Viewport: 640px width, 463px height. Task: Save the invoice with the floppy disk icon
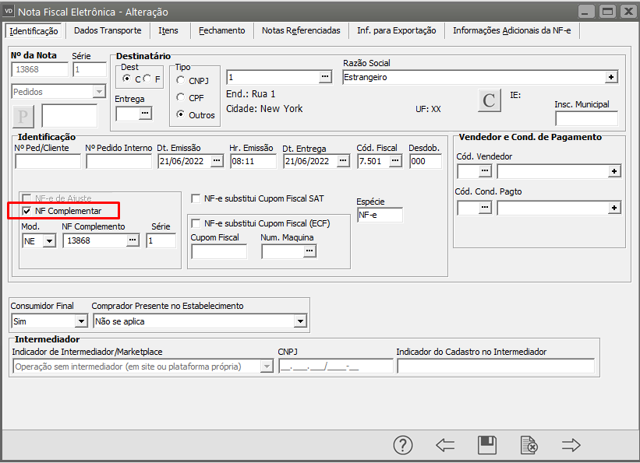point(487,445)
